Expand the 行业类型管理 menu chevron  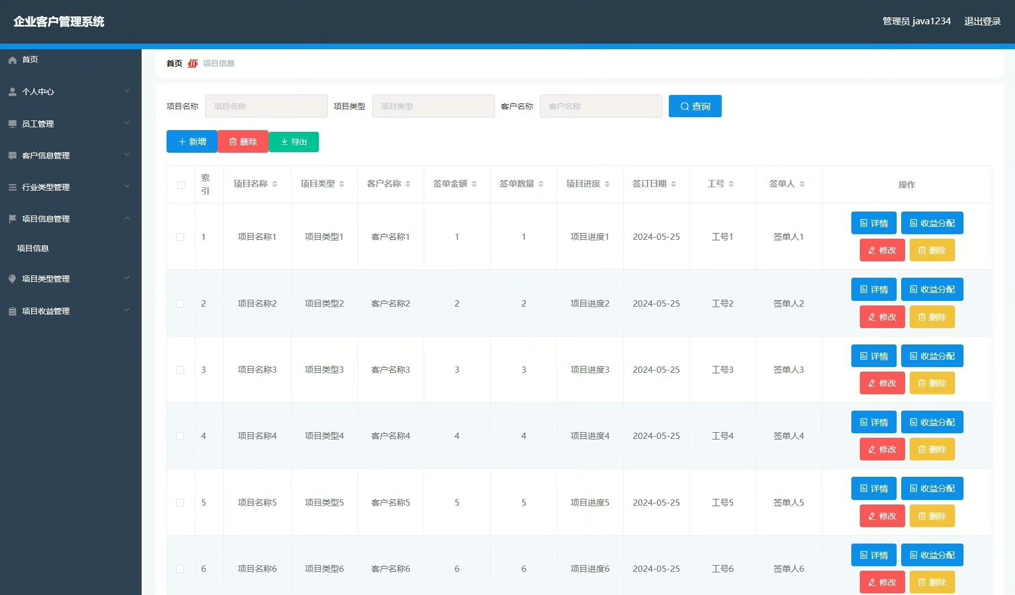pos(127,186)
